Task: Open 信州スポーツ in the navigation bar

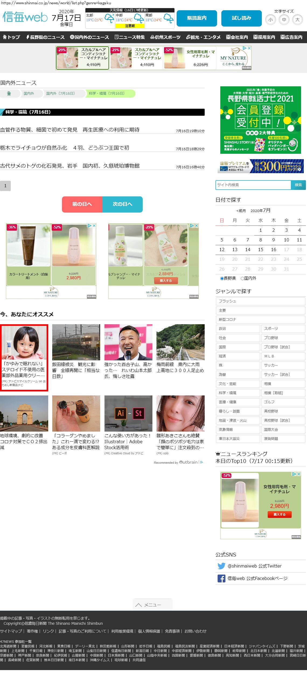Action: pos(165,37)
